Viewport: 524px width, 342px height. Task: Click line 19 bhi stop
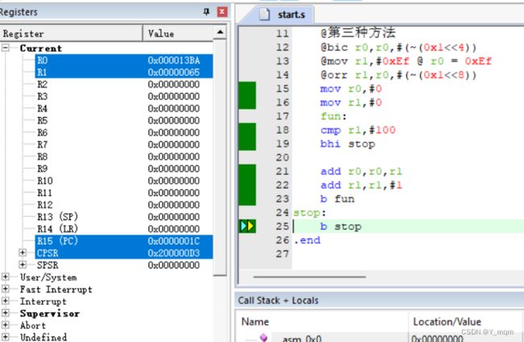pyautogui.click(x=347, y=144)
